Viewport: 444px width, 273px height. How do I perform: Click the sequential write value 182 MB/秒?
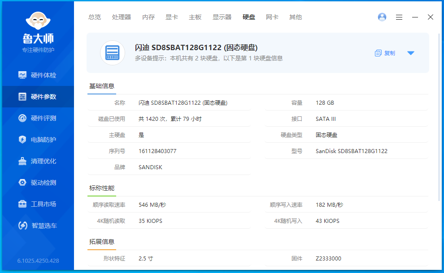[329, 205]
